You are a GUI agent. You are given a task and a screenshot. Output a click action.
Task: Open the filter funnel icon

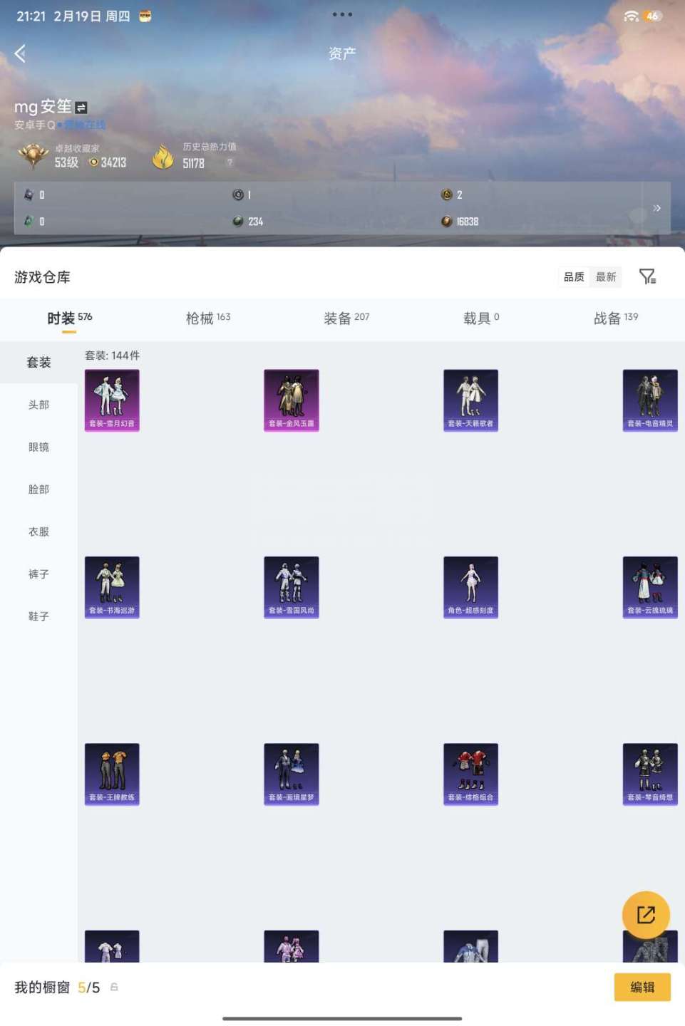click(x=647, y=276)
